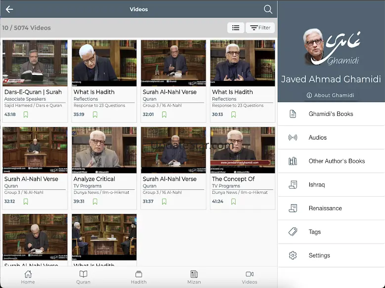Viewport: 385px width, 288px height.
Task: Toggle bookmark on Analyze Critical video
Action: pos(95,202)
